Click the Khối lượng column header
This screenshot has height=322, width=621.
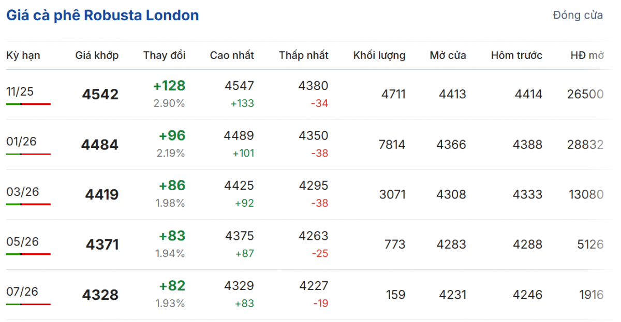379,55
